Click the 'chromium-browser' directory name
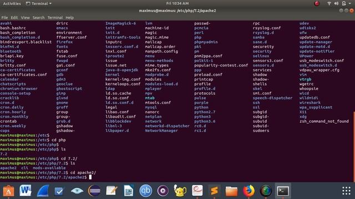 click(x=19, y=88)
